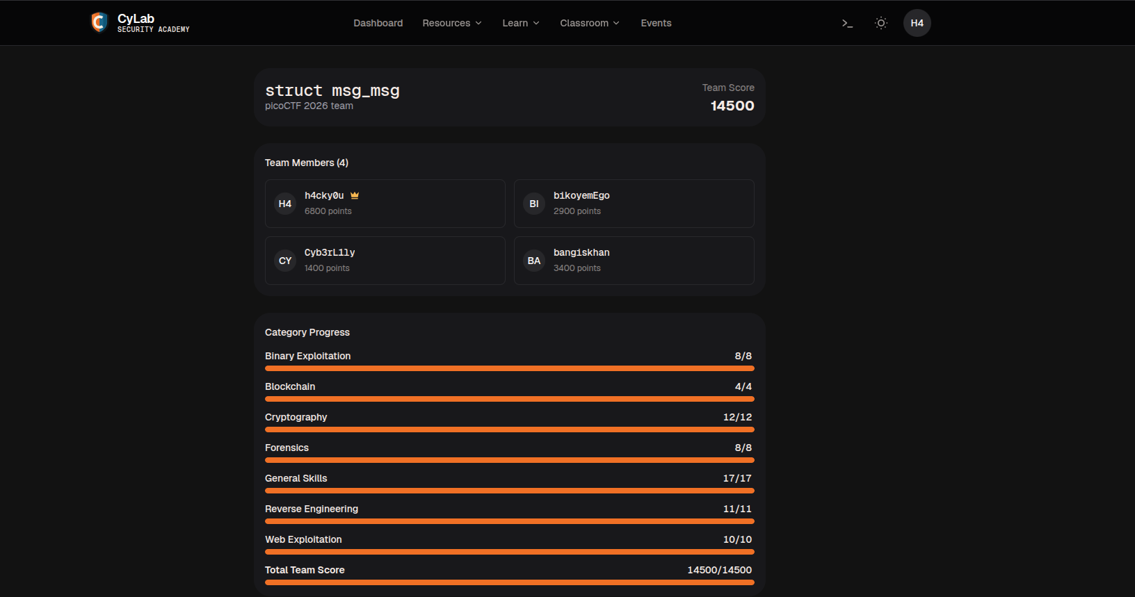Click the 'picoCTF 2026 team' subtitle
The width and height of the screenshot is (1135, 597).
309,106
